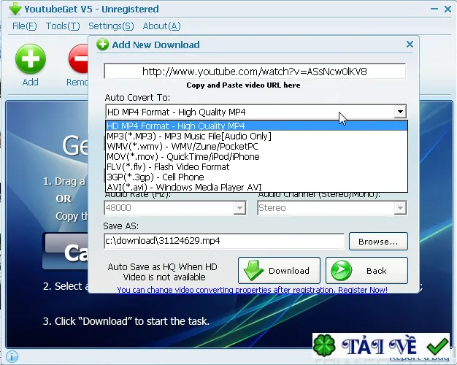
Task: Click the green Add plus icon
Action: coord(31,59)
